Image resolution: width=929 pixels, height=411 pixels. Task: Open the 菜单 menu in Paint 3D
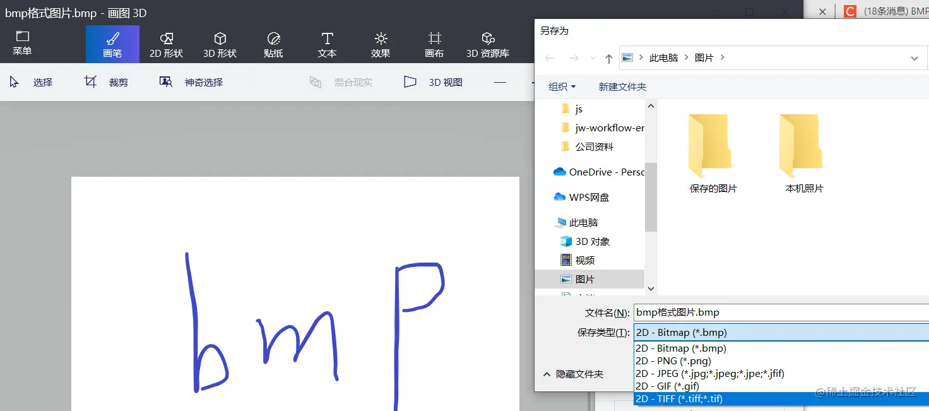pos(23,44)
